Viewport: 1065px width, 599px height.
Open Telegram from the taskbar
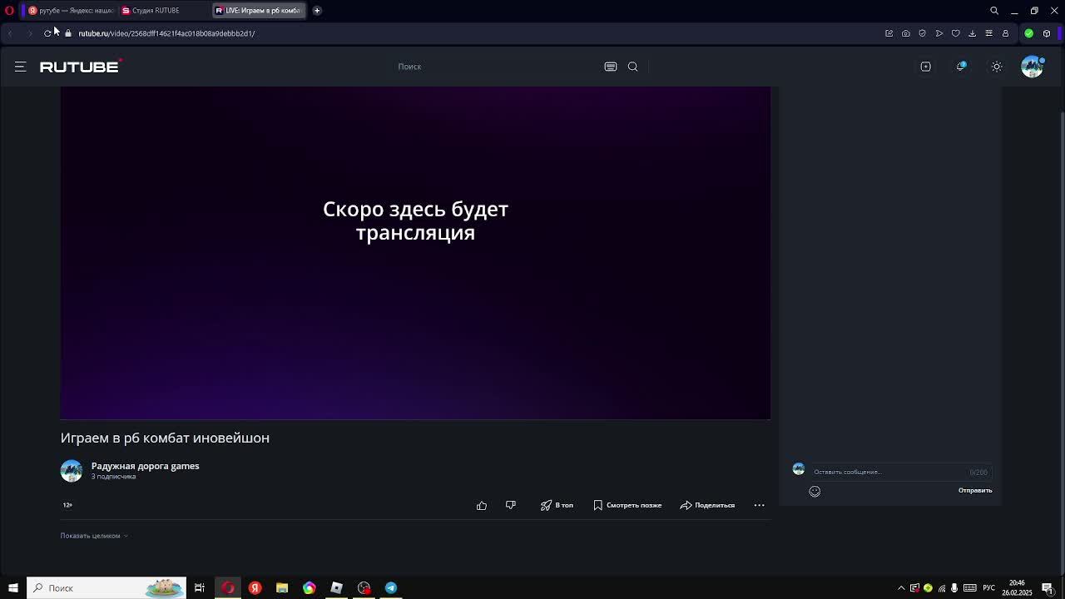pyautogui.click(x=391, y=588)
